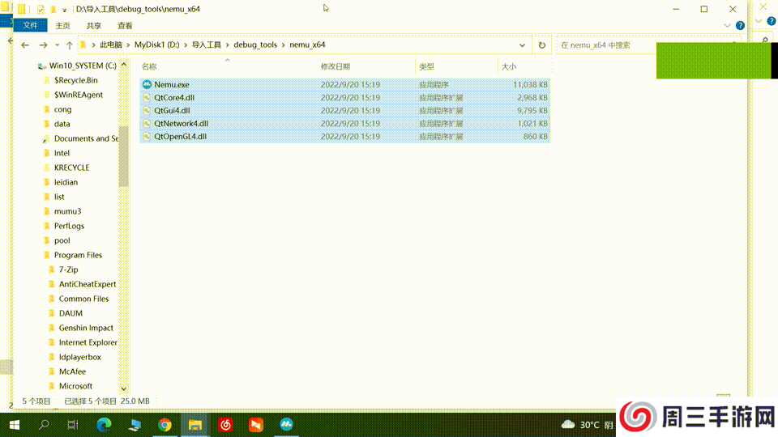The image size is (778, 437).
Task: Open the recent locations dropdown arrow
Action: 57,45
